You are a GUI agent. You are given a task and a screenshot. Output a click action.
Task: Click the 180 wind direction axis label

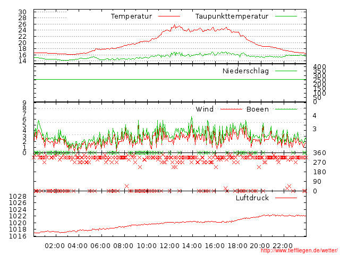tap(319, 172)
